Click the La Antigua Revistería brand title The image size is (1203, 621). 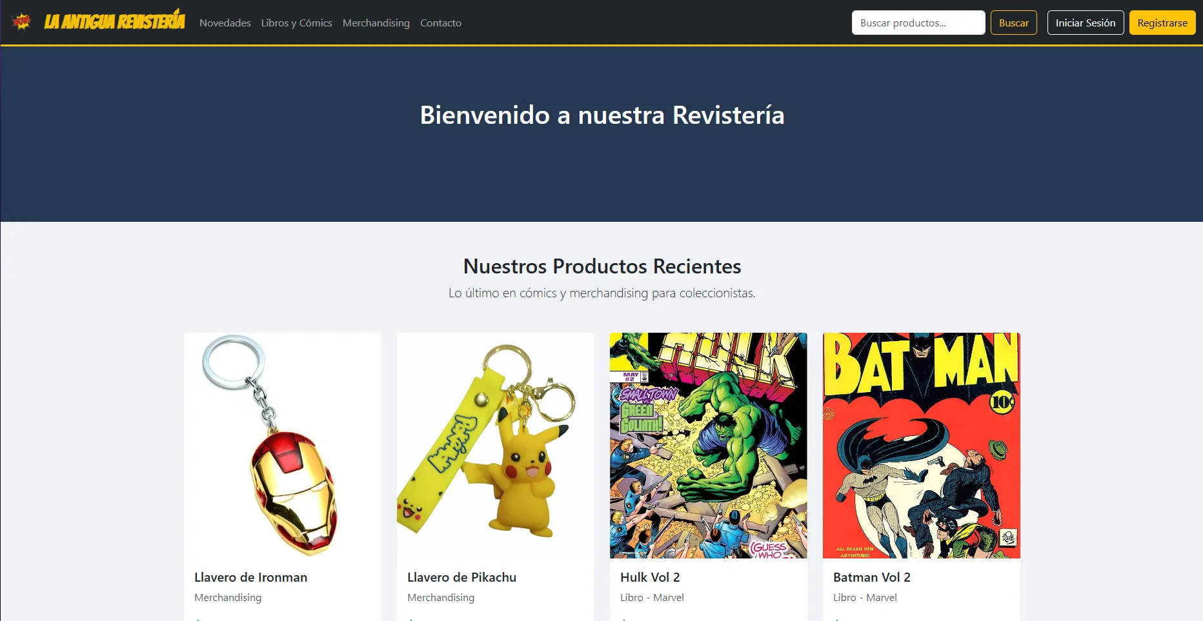click(x=114, y=22)
